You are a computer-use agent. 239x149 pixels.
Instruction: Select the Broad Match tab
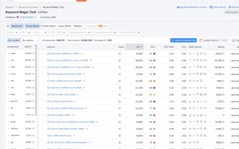pyautogui.click(x=33, y=26)
